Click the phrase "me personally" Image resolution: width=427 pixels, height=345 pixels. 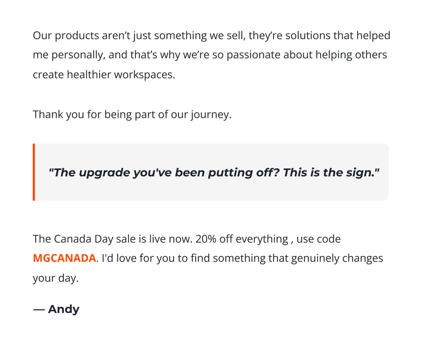click(x=69, y=55)
